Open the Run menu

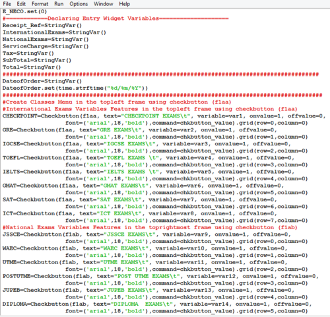59,4
